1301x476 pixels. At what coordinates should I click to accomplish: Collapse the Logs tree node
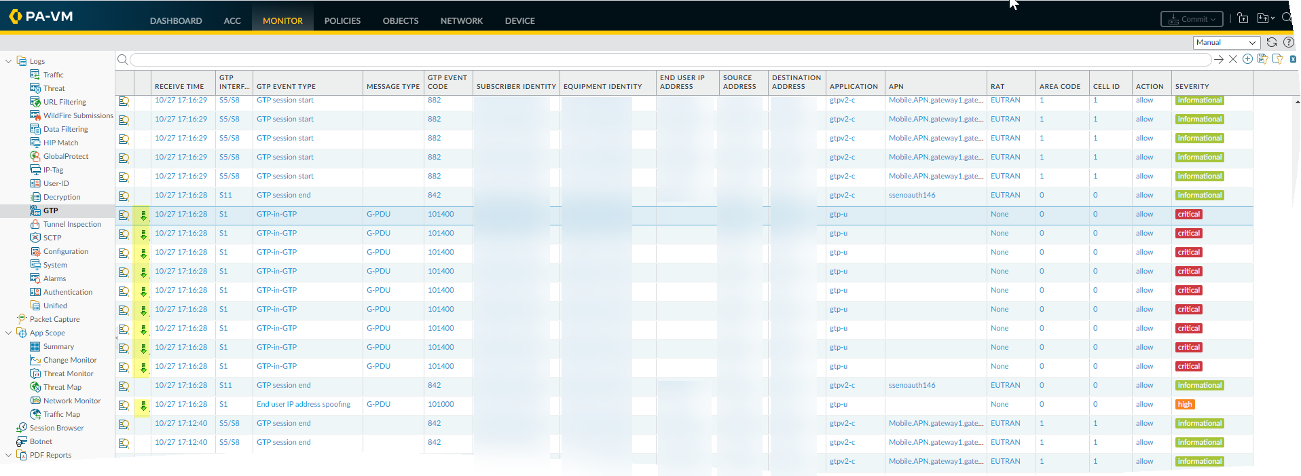9,61
